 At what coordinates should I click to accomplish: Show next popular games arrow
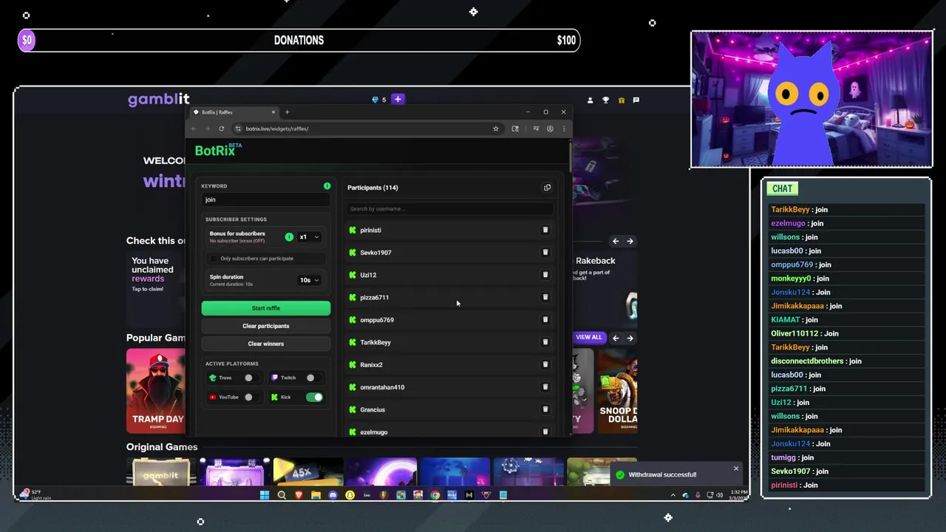630,338
